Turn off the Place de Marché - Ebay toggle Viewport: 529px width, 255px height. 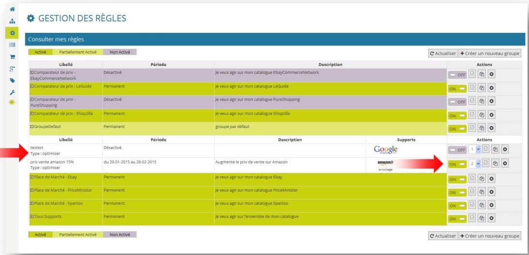457,179
